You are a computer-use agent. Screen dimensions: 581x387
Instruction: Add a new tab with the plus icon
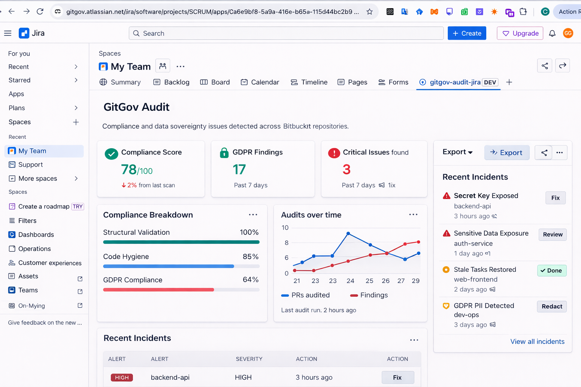pos(509,82)
